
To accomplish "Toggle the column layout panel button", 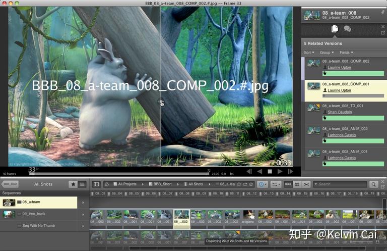I will coord(96,184).
